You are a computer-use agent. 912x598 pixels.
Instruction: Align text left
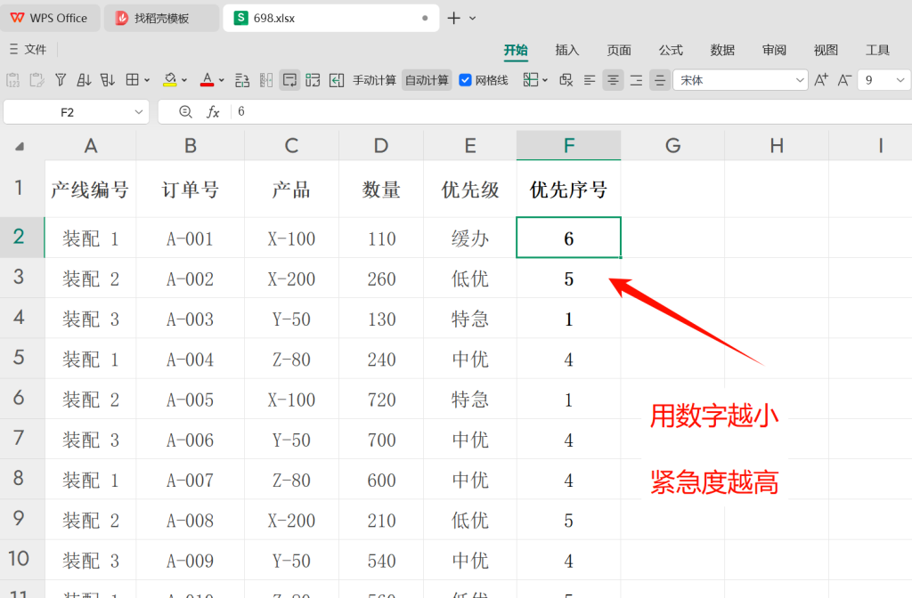(x=590, y=80)
